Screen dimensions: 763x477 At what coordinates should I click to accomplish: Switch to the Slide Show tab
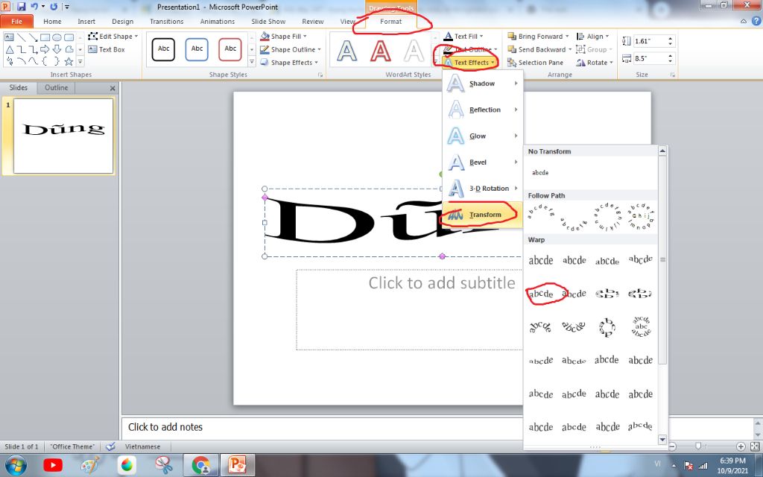(x=268, y=22)
